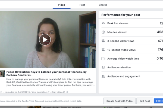Click the film icon beside Audience retention

(103, 67)
